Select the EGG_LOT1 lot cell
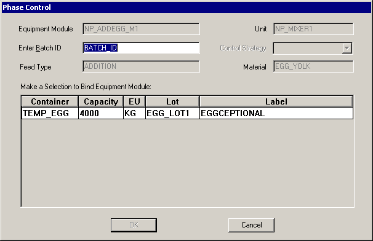Viewport: 373px width, 241px height. pyautogui.click(x=172, y=113)
